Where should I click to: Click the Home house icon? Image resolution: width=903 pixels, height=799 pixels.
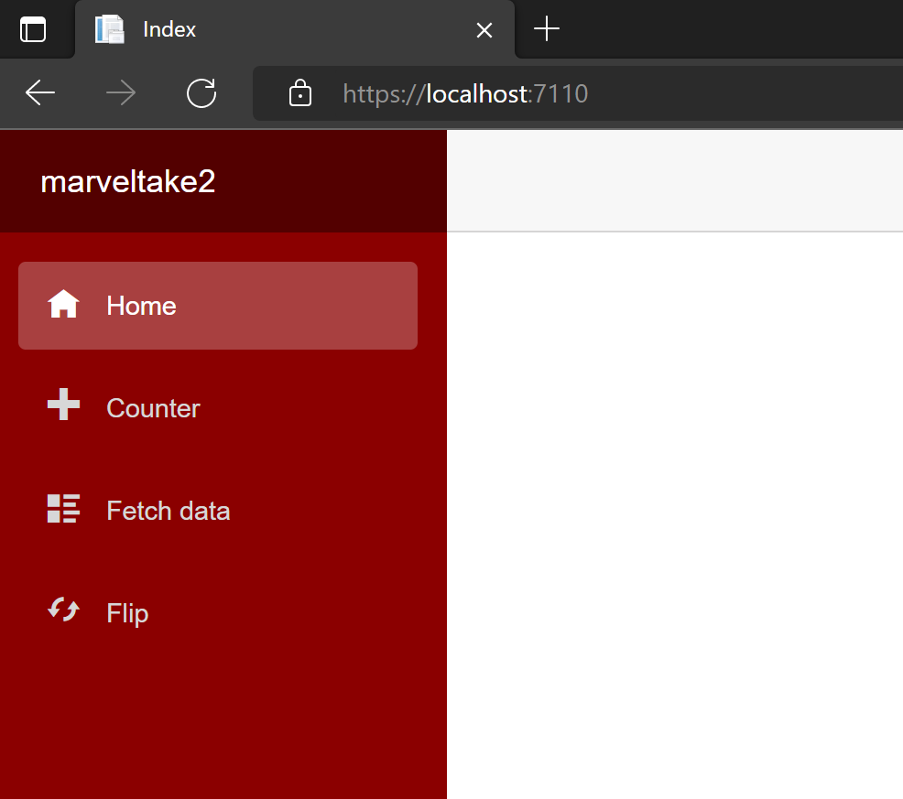63,304
